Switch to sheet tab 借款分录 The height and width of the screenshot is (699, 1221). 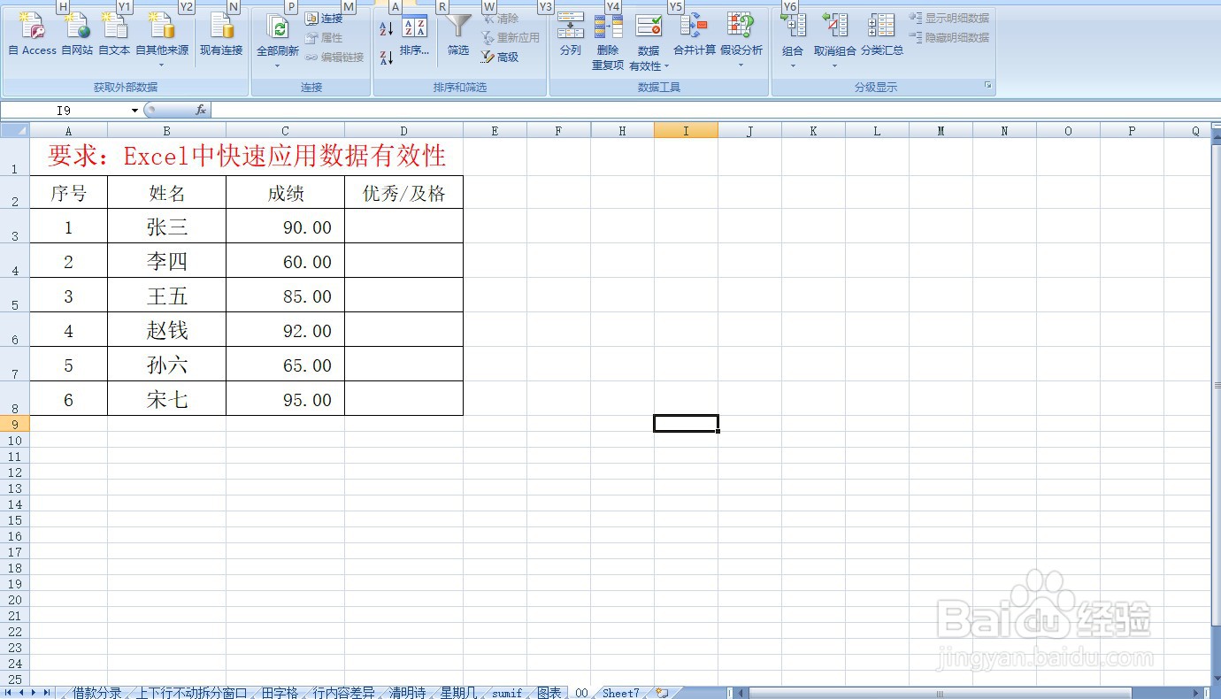96,693
